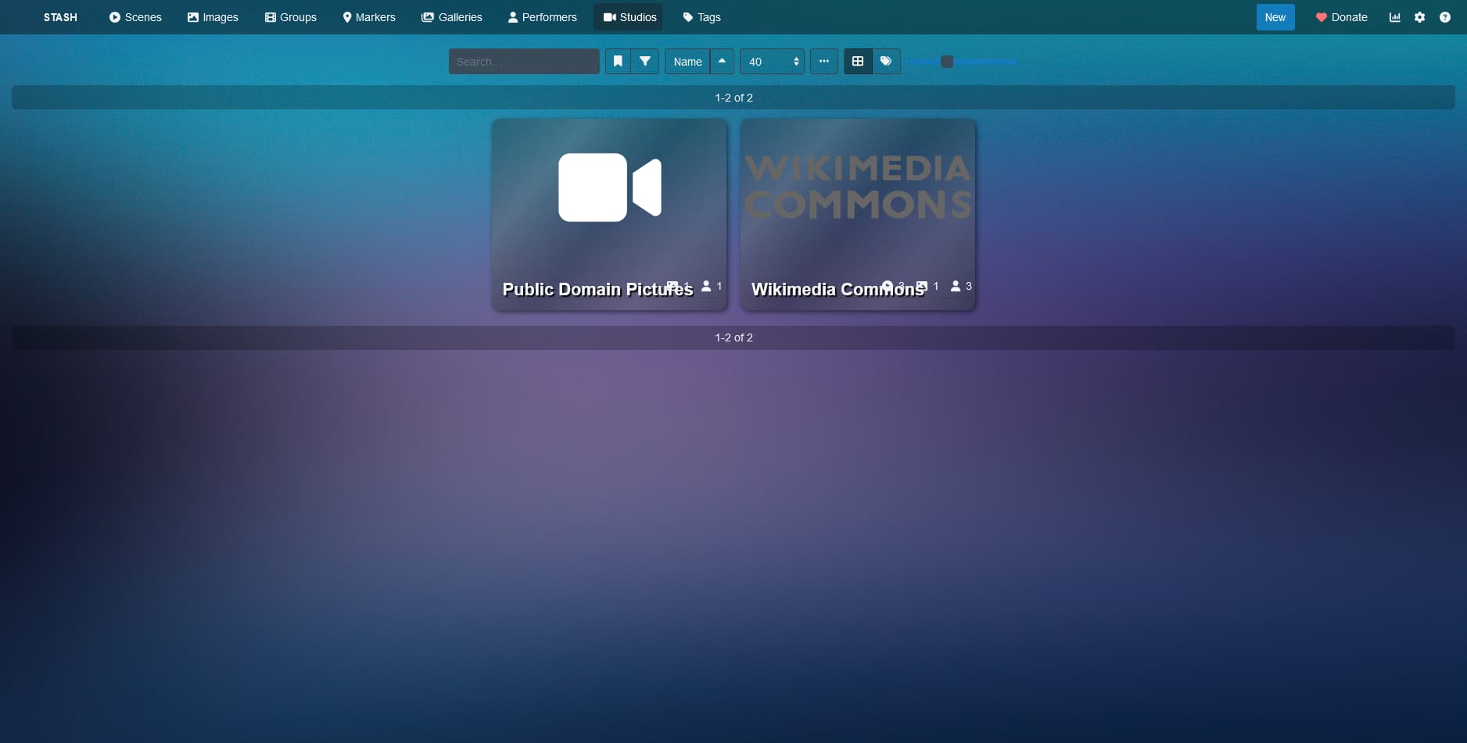Adjust the card zoom slider
This screenshot has height=743, width=1467.
pyautogui.click(x=963, y=62)
